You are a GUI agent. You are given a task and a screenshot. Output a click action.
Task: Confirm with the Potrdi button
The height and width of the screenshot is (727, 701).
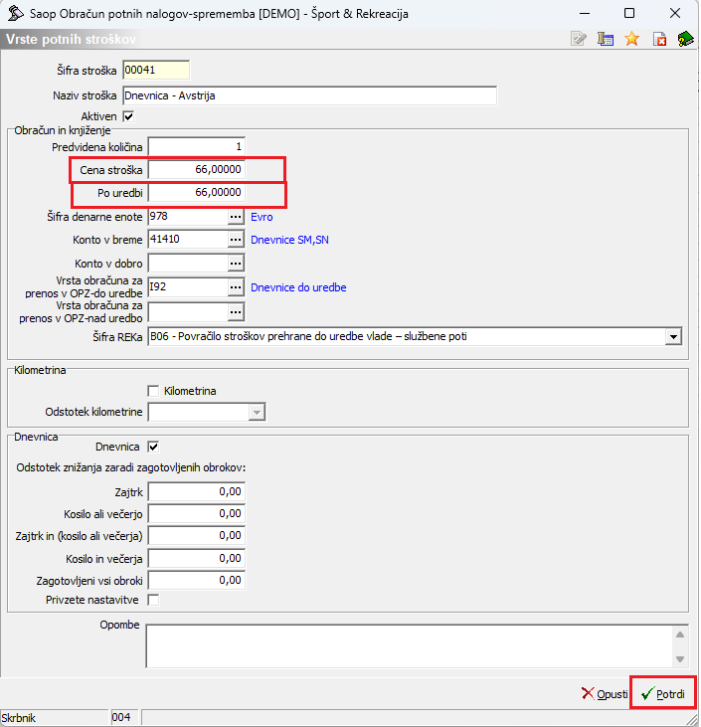coord(663,693)
